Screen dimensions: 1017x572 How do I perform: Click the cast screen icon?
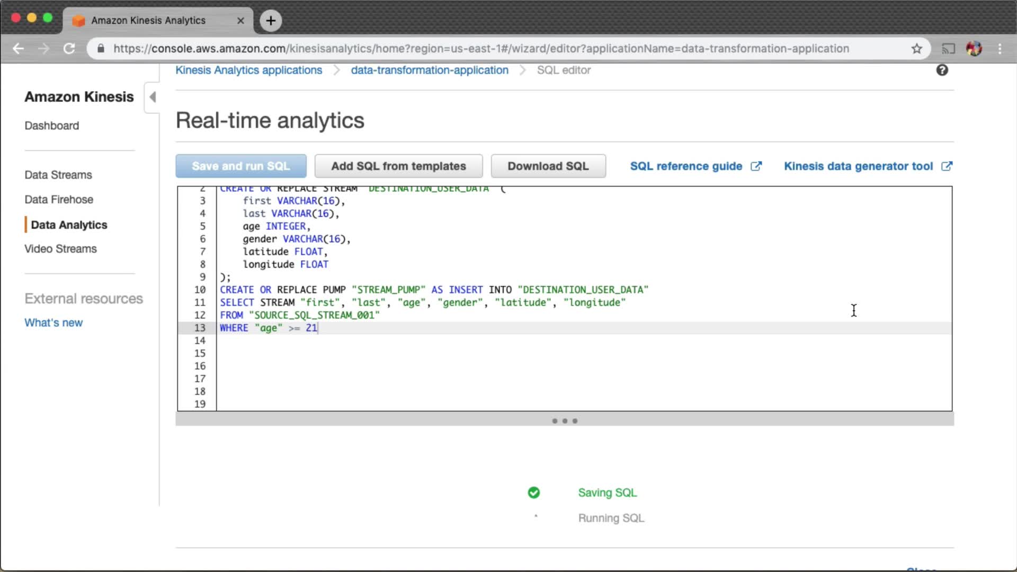948,49
